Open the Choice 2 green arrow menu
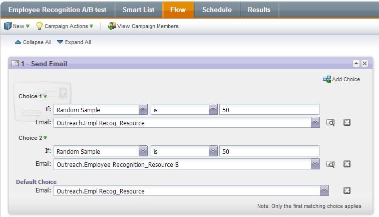The width and height of the screenshot is (379, 217). click(x=45, y=138)
